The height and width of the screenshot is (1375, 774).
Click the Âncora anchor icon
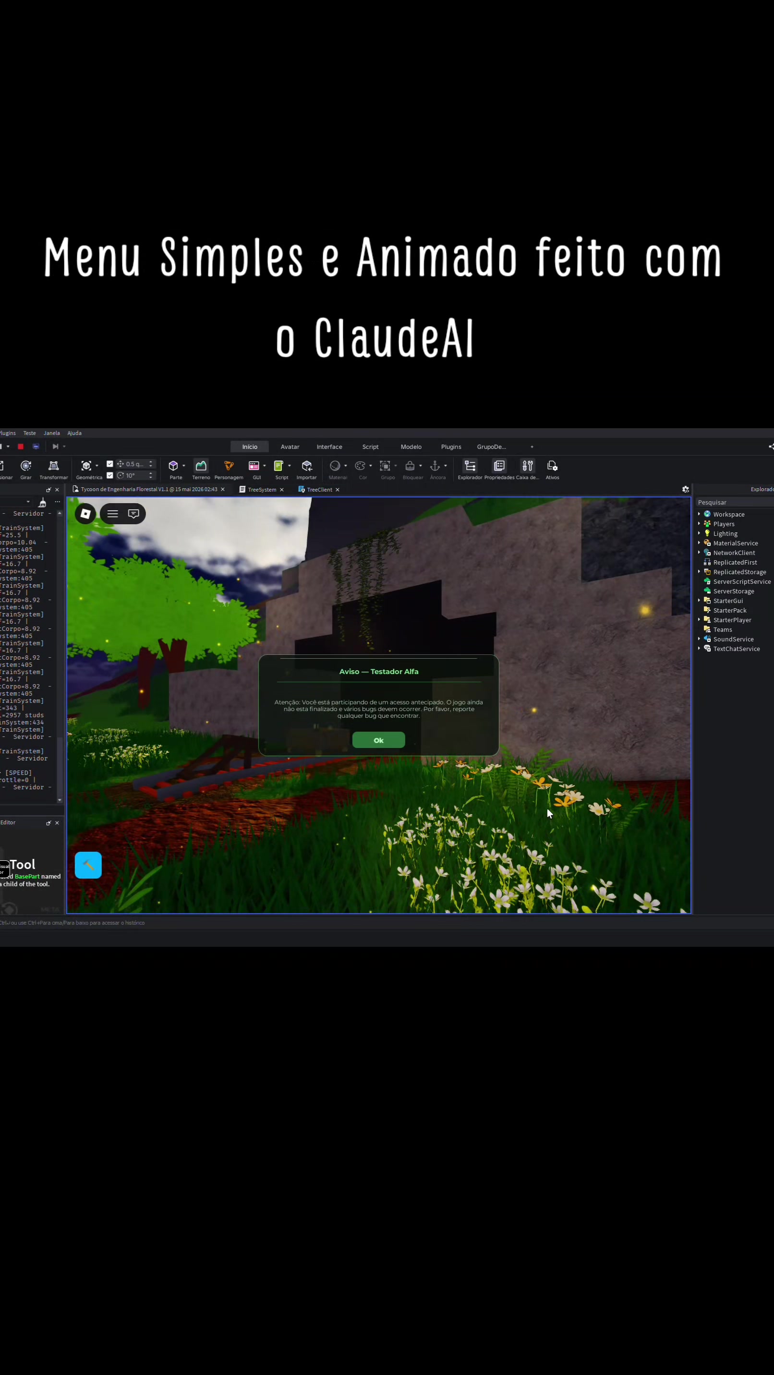click(435, 465)
